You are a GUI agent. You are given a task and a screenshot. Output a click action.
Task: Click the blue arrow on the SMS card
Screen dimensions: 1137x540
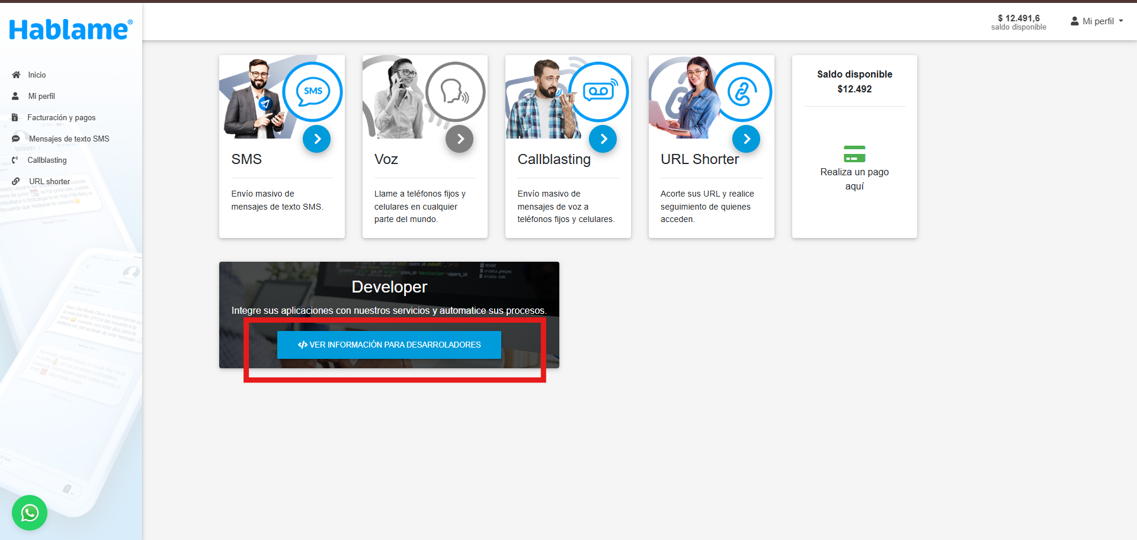pos(317,139)
